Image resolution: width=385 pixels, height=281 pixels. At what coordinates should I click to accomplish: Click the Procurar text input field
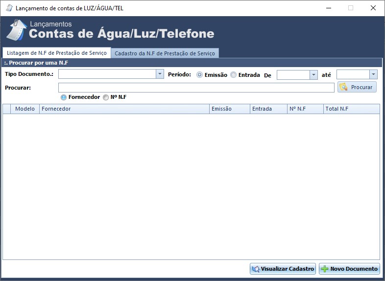[196, 88]
